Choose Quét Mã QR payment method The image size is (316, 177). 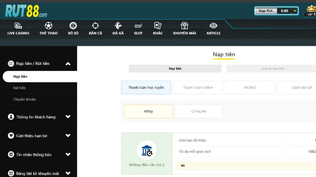pyautogui.click(x=297, y=87)
